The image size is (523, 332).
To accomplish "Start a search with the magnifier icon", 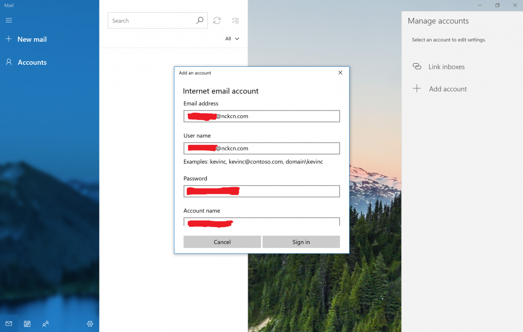I will point(199,20).
